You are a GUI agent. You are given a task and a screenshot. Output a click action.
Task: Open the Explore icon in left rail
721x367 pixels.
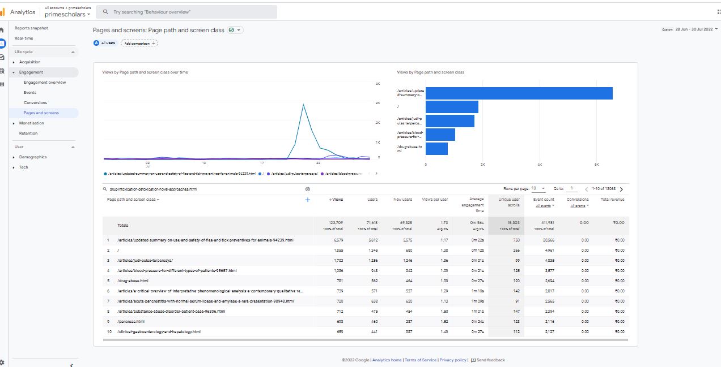point(2,57)
